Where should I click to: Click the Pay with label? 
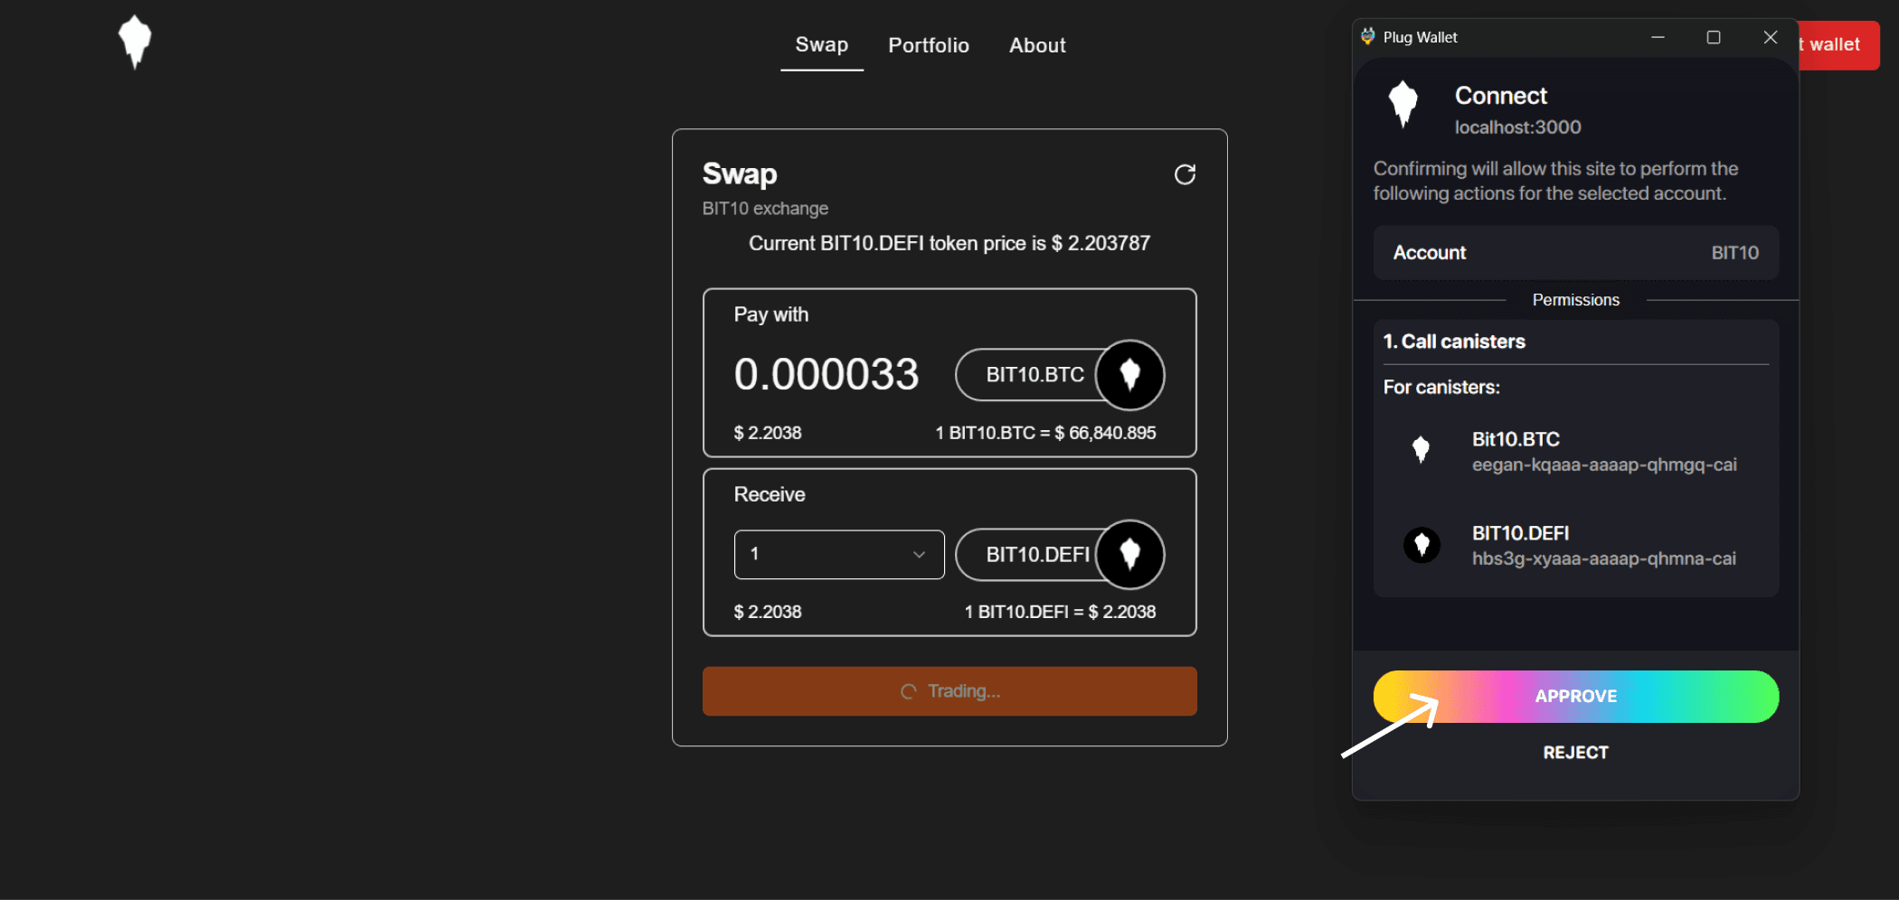tap(771, 314)
